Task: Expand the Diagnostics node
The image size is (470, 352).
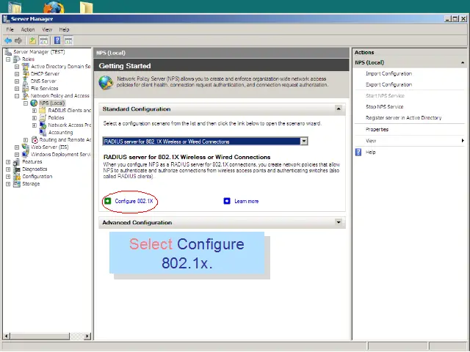Action: (8, 169)
